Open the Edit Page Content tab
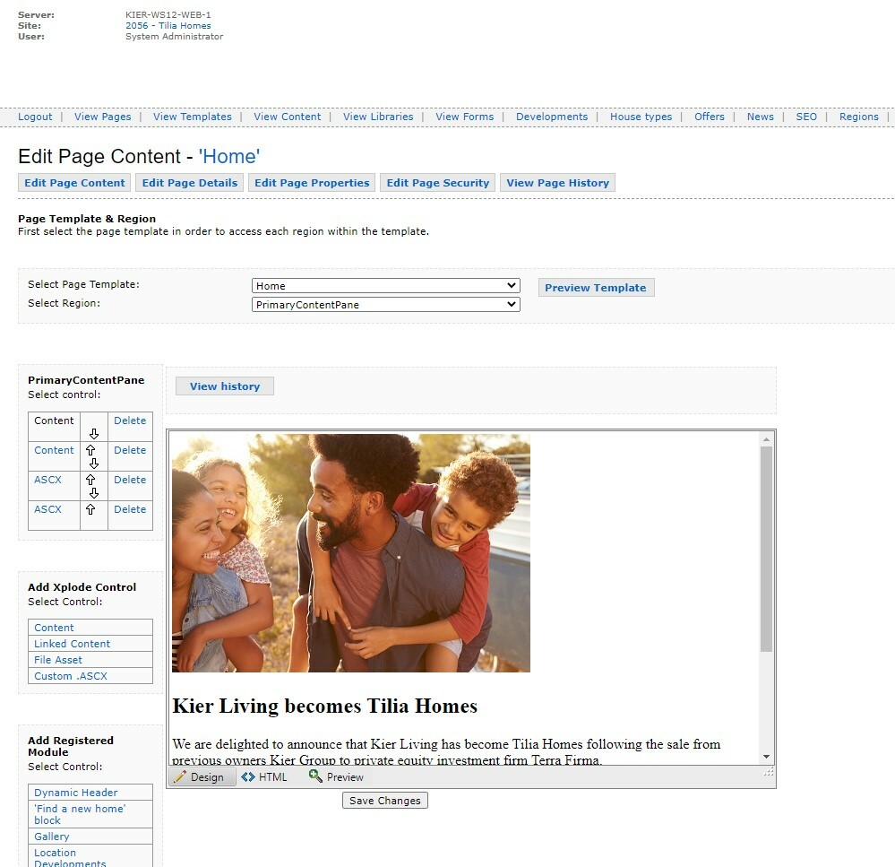Screen dimensions: 895x867 click(x=74, y=183)
